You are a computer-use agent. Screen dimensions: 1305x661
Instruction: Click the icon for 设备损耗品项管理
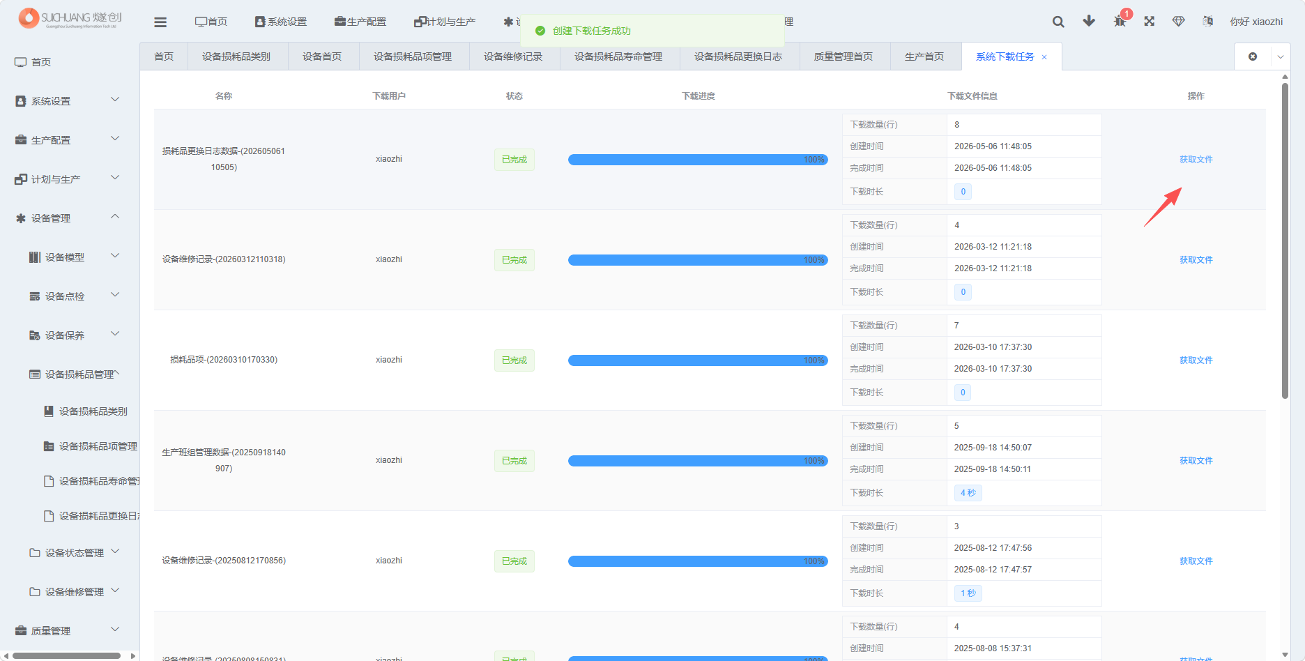coord(49,446)
